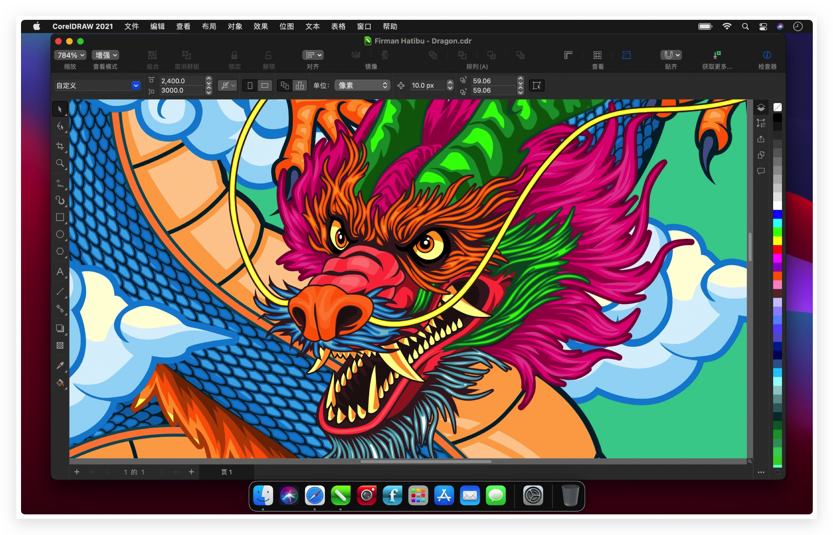Switch page to landscape orientation
The image size is (833, 535).
click(x=265, y=86)
